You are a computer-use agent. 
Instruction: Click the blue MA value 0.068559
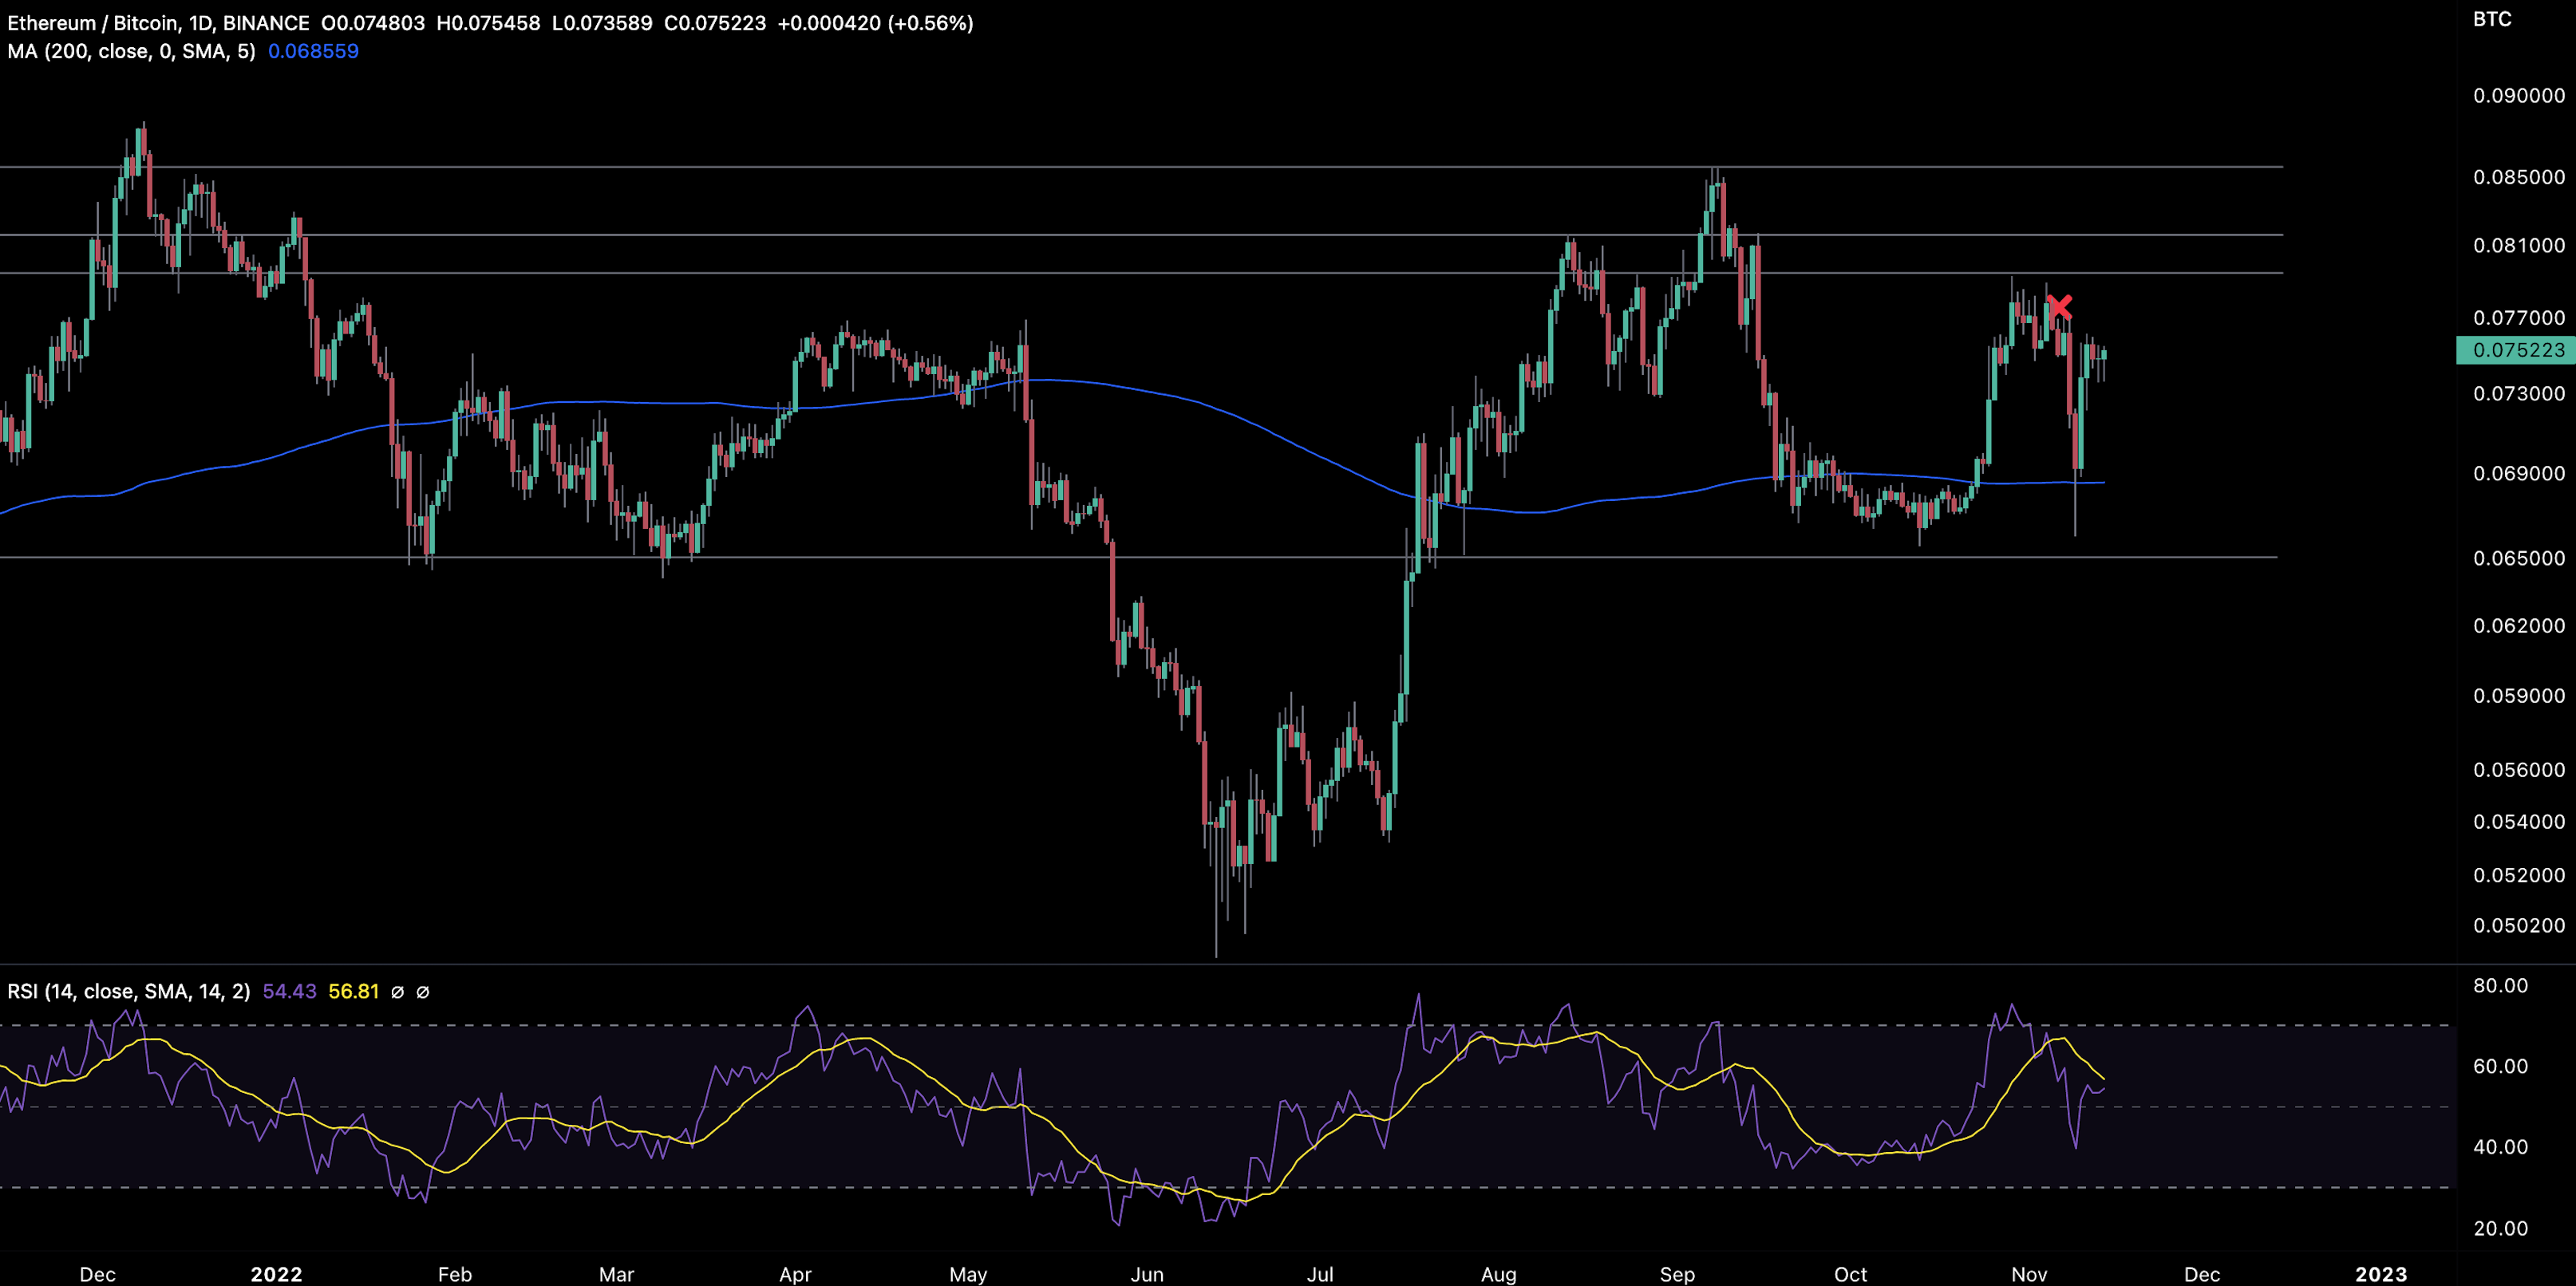pos(313,51)
